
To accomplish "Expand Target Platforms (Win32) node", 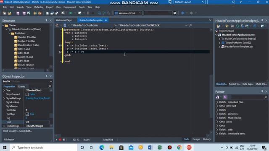I will click(219, 43).
